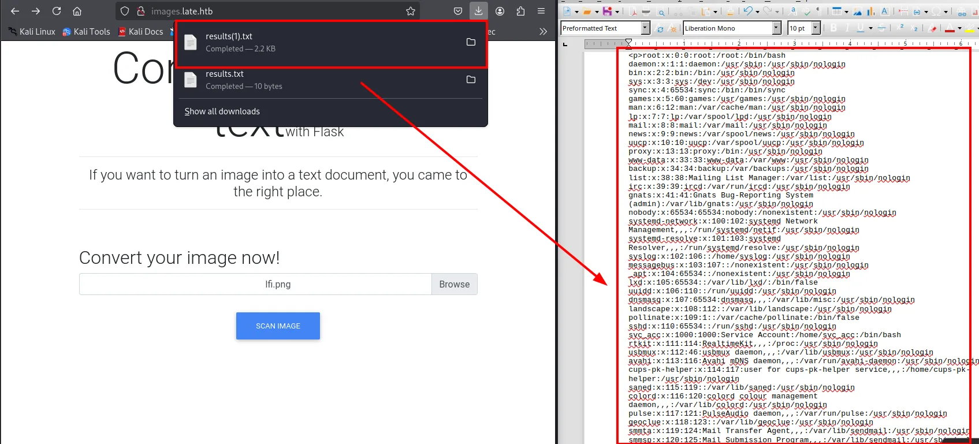979x444 pixels.
Task: Expand the underline style dropdown arrow
Action: click(x=870, y=28)
